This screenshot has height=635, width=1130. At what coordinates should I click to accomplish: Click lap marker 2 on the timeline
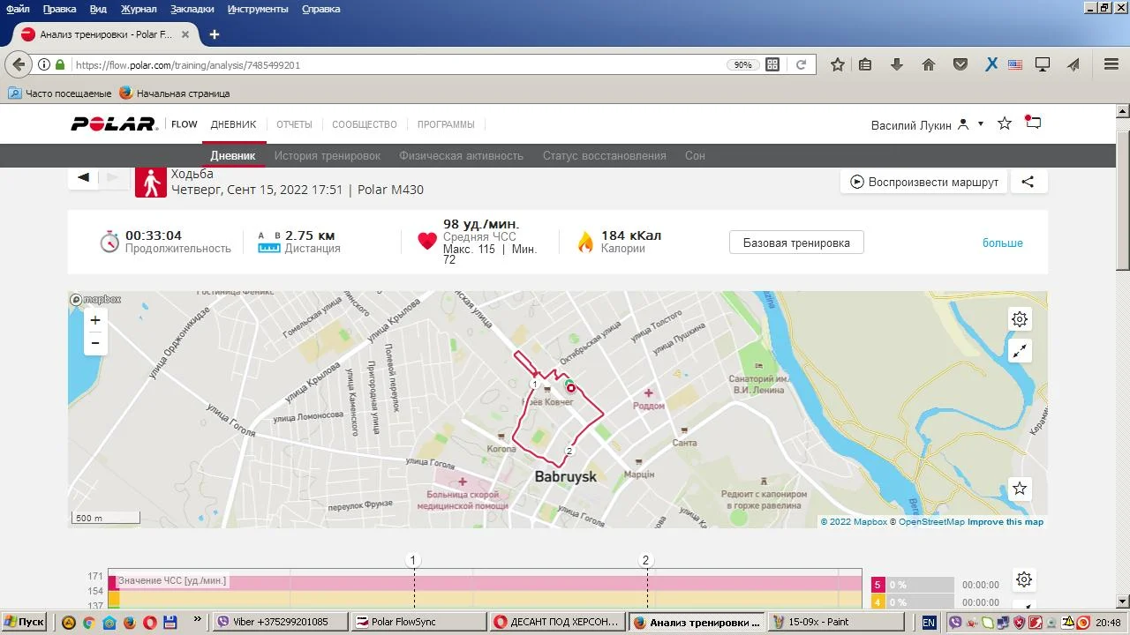[x=646, y=560]
